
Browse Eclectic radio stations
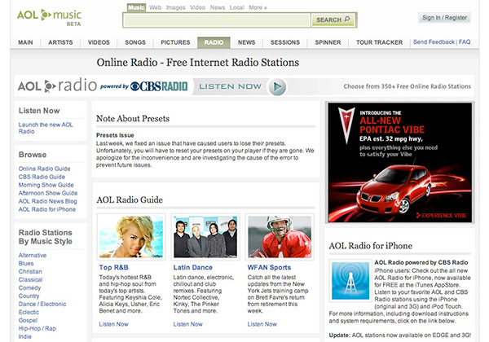29,312
